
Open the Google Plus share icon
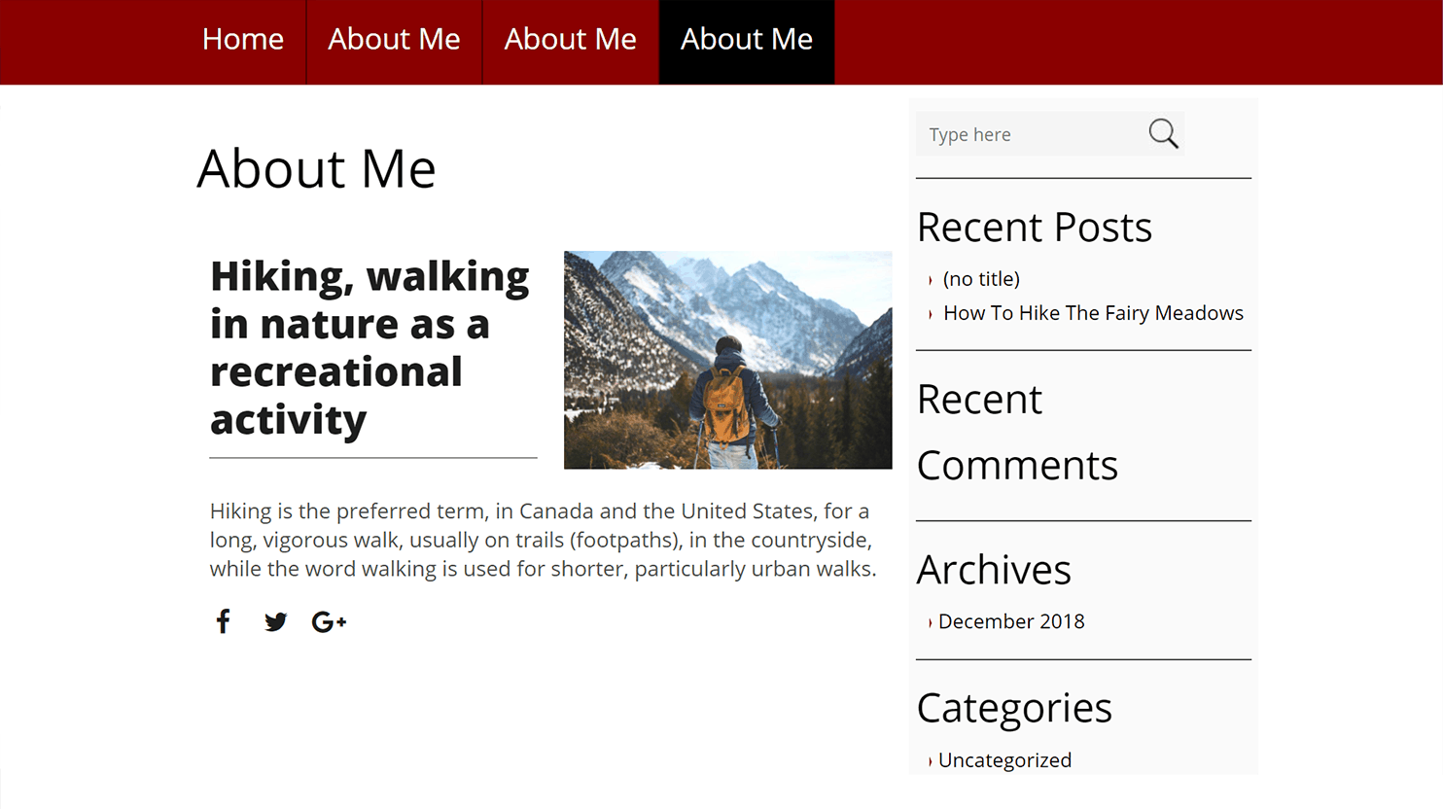329,622
